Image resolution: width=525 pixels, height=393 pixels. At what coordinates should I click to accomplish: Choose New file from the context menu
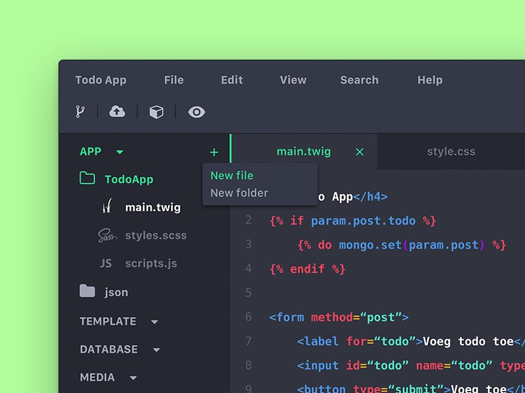click(x=232, y=176)
